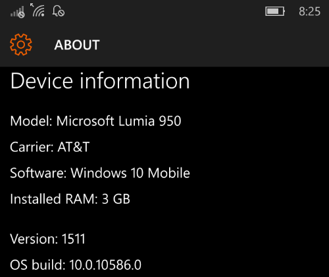Tap the quiet hours bell icon
Image resolution: width=329 pixels, height=277 pixels.
coord(59,11)
